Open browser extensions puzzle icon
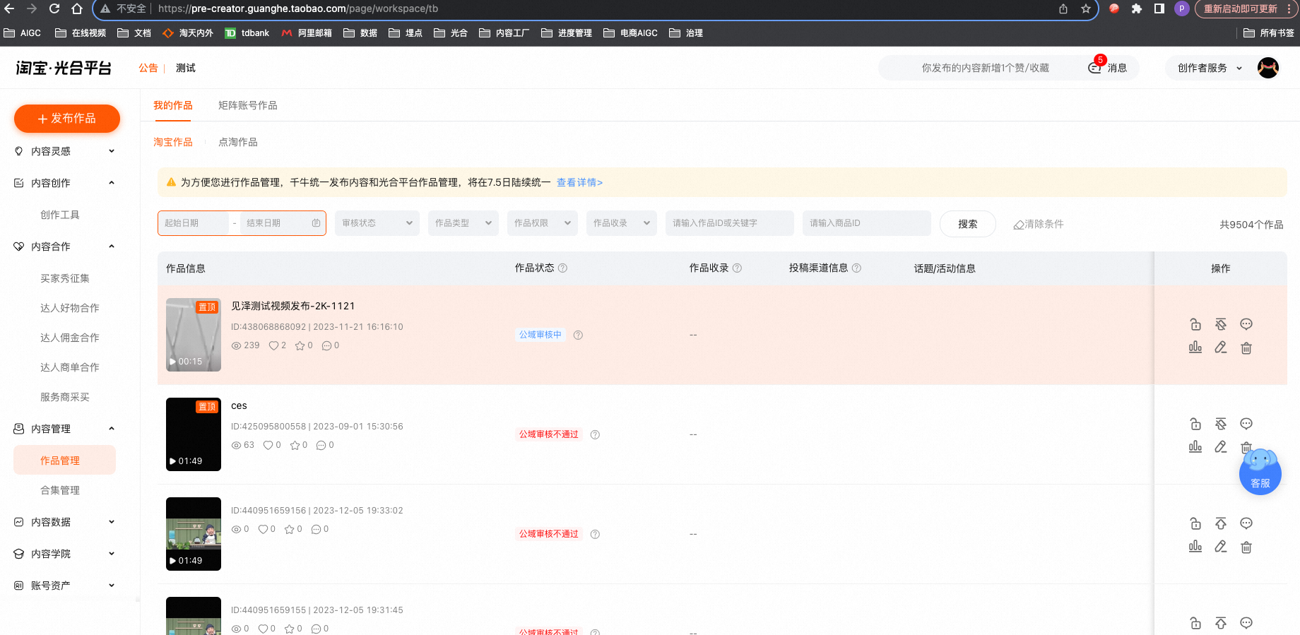 [1137, 9]
